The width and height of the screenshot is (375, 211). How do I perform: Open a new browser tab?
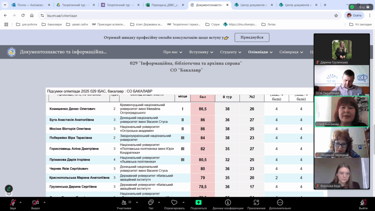(x=325, y=5)
